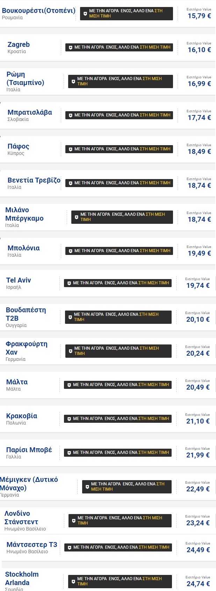Viewport: 216px width, 591px height.
Task: Click the promo badge icon in Tel Aviv row
Action: click(69, 283)
